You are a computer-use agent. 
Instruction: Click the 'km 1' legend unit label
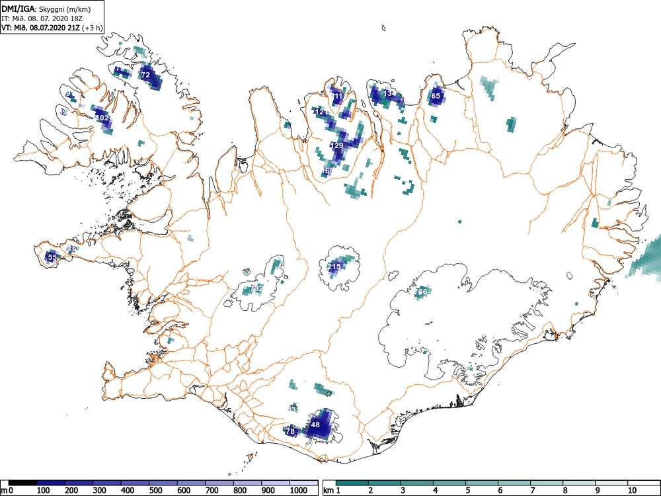click(332, 491)
